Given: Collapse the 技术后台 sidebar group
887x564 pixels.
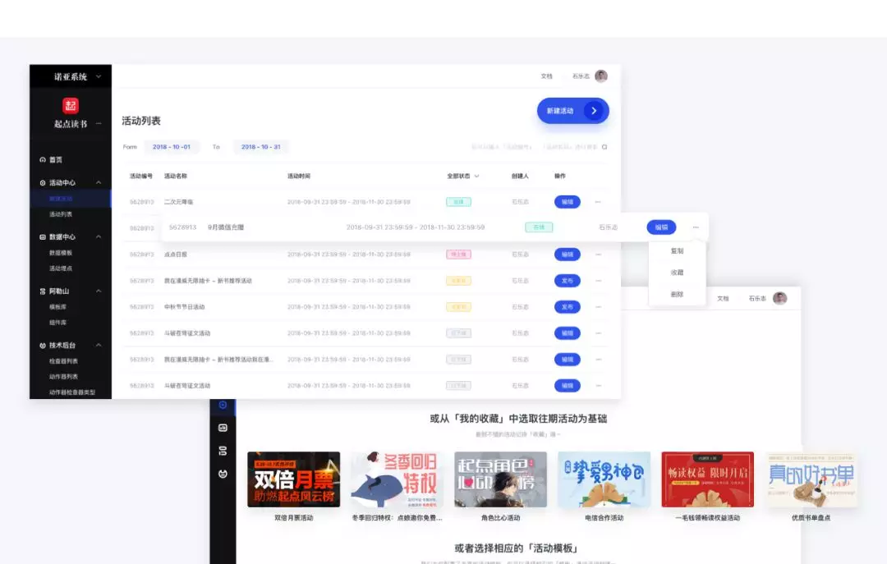Looking at the screenshot, I should [x=99, y=346].
